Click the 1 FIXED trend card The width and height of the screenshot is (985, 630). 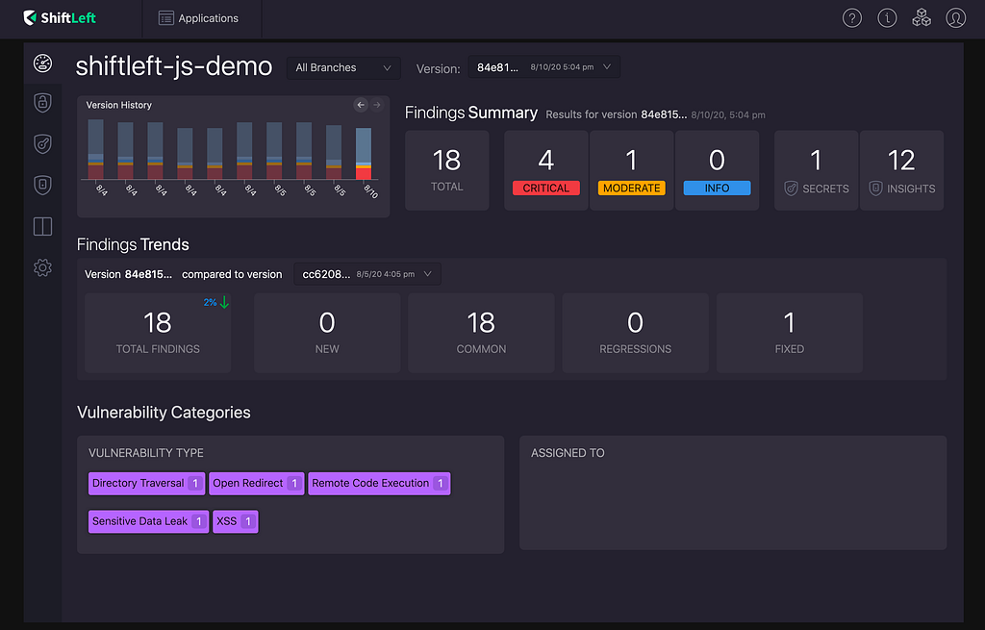coord(790,333)
